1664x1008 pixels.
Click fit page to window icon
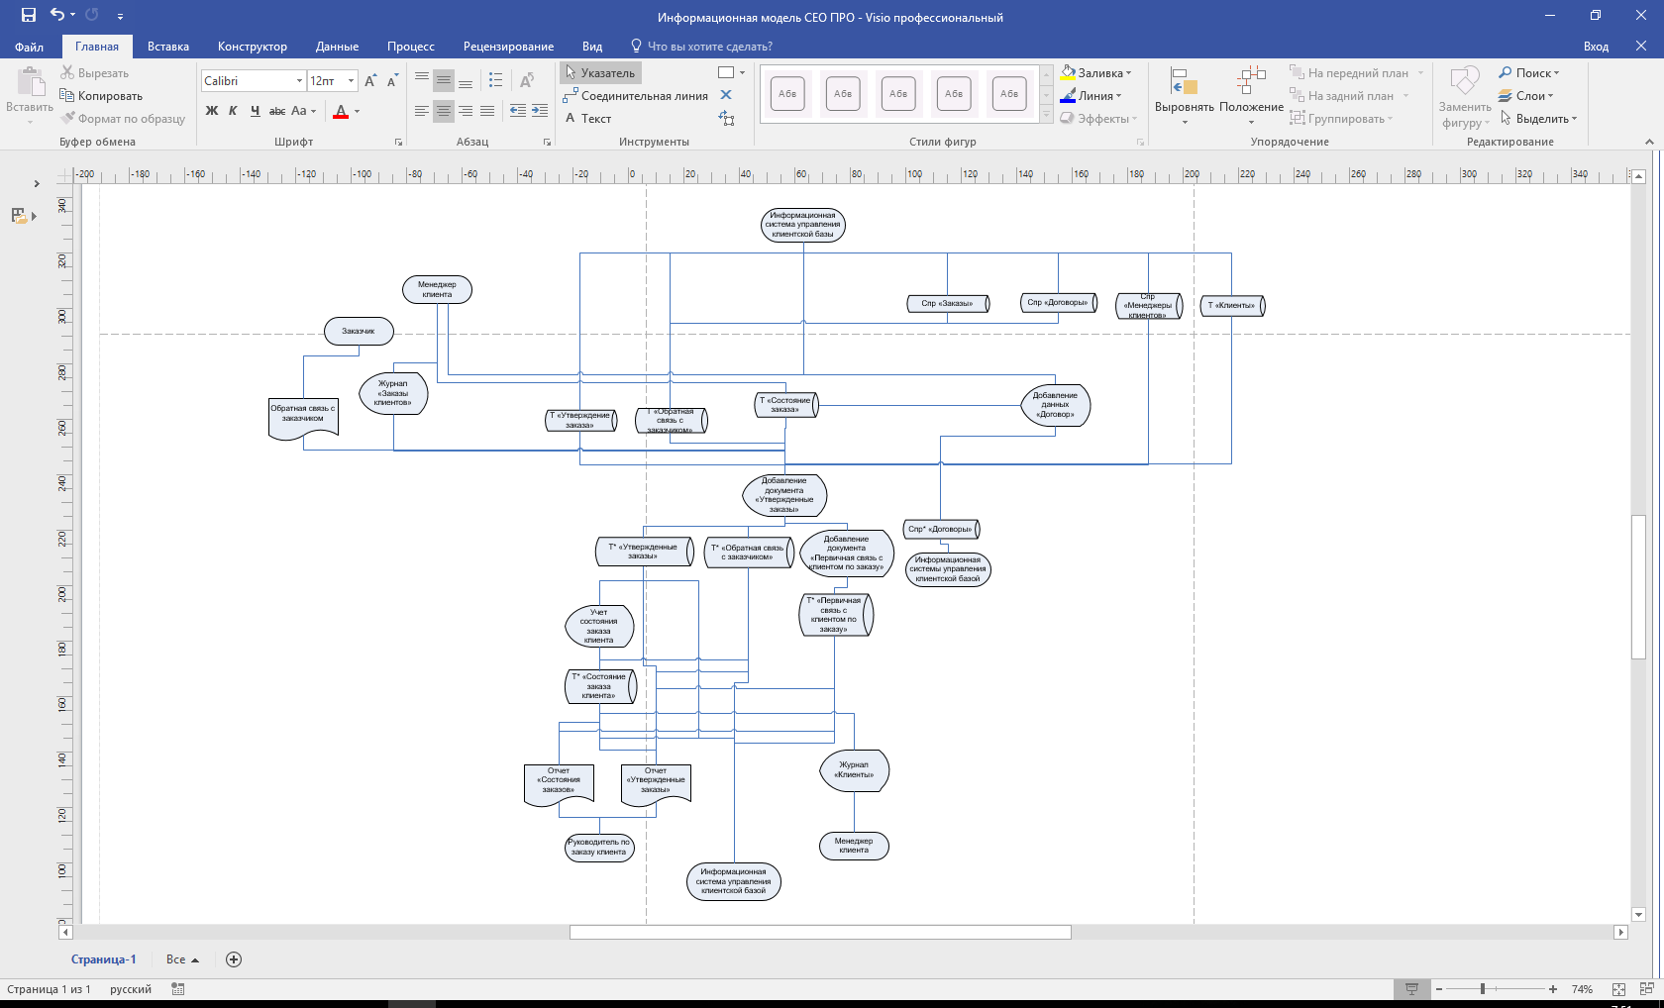(1618, 989)
